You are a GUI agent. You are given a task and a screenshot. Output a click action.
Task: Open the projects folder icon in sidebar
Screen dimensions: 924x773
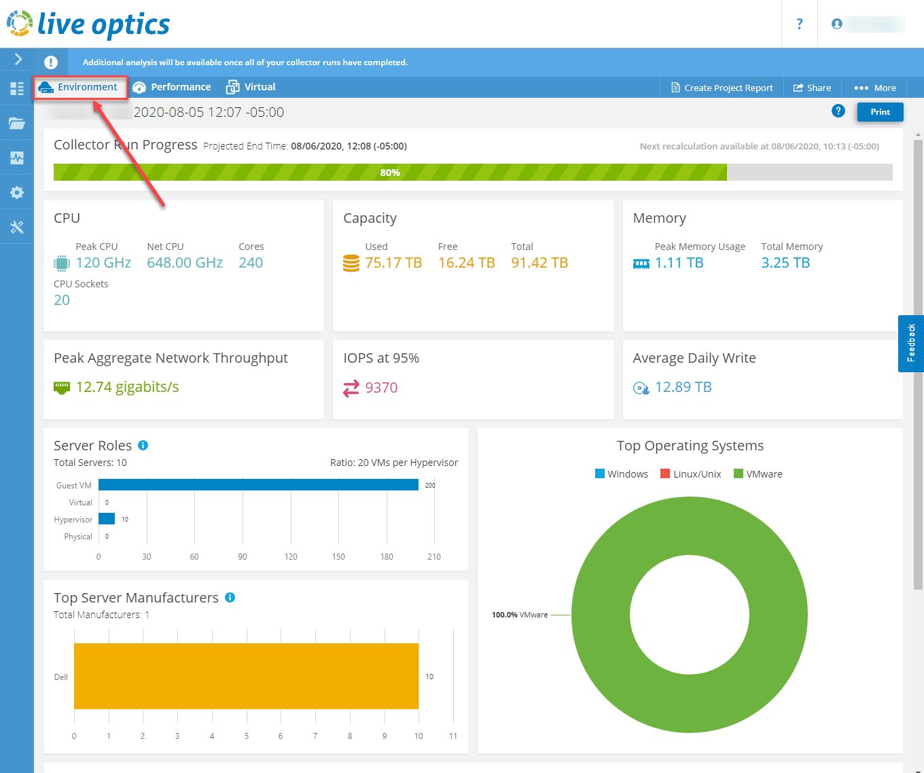17,123
